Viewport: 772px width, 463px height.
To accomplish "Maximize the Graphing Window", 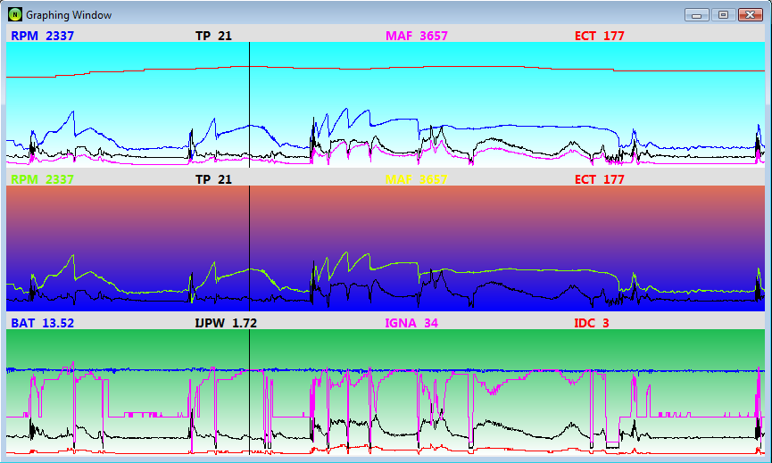I will (723, 15).
